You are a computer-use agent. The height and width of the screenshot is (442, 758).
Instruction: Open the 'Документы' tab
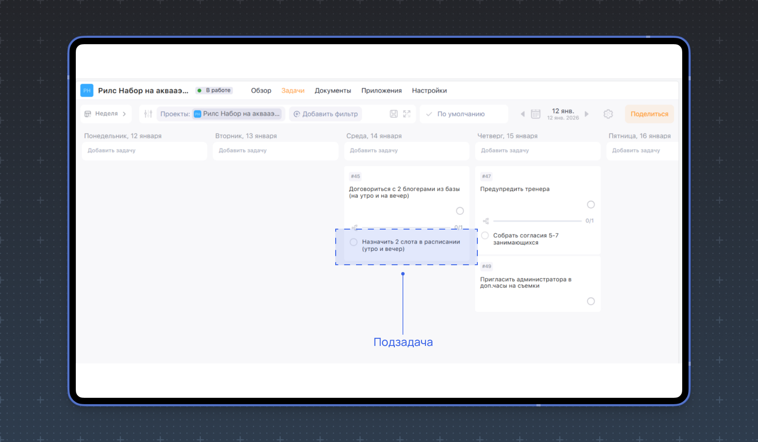333,91
